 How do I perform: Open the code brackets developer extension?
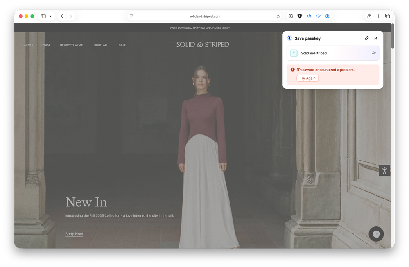pyautogui.click(x=309, y=16)
